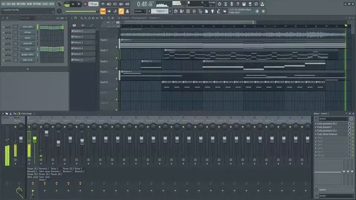The width and height of the screenshot is (356, 200).
Task: Toggle recording countdown icon
Action: [x=115, y=4]
